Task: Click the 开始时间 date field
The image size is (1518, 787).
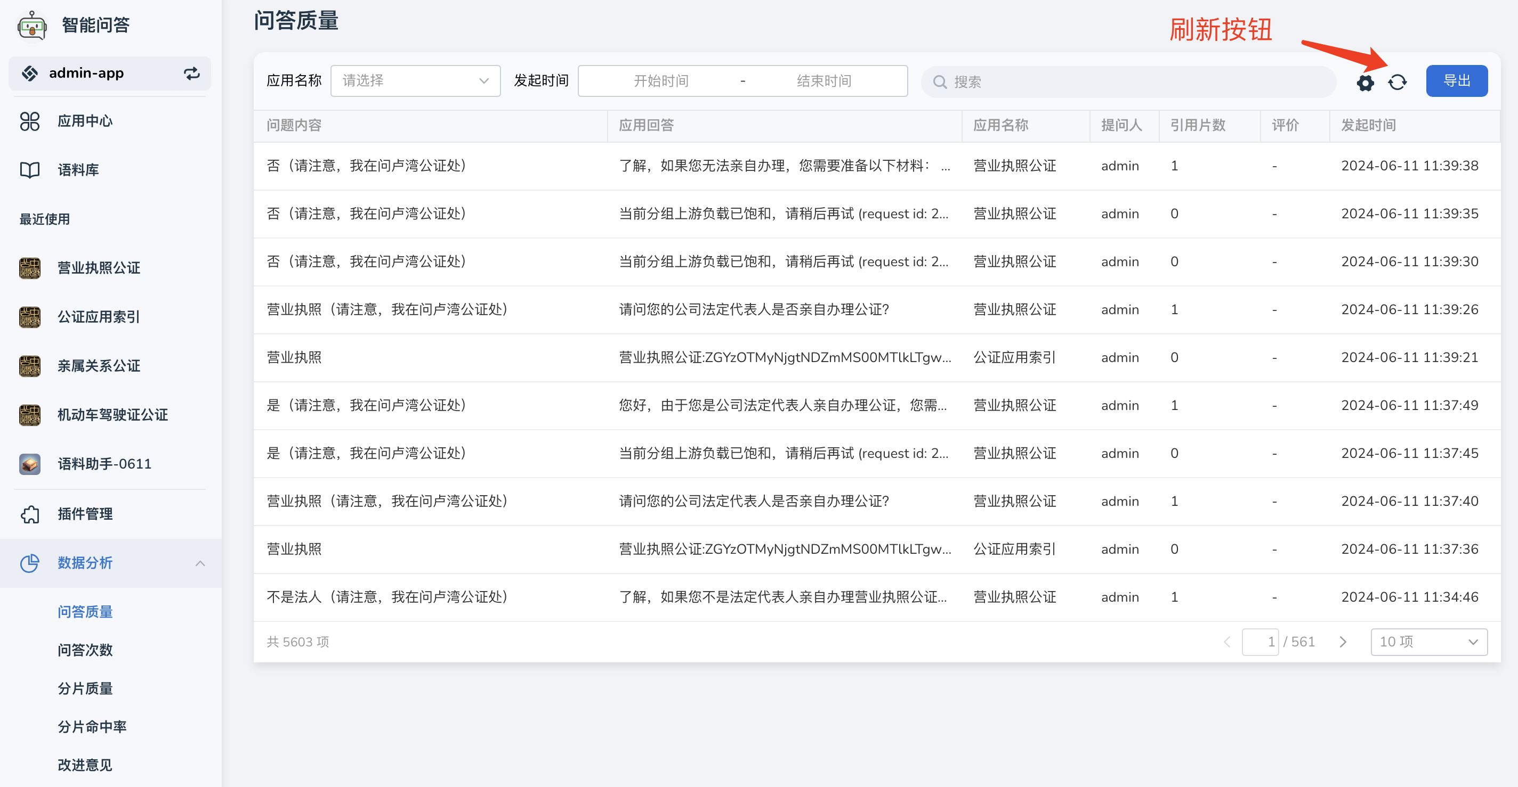Action: pyautogui.click(x=660, y=80)
